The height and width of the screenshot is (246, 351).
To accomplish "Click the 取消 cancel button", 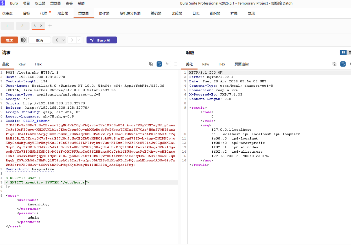I will (x=40, y=40).
